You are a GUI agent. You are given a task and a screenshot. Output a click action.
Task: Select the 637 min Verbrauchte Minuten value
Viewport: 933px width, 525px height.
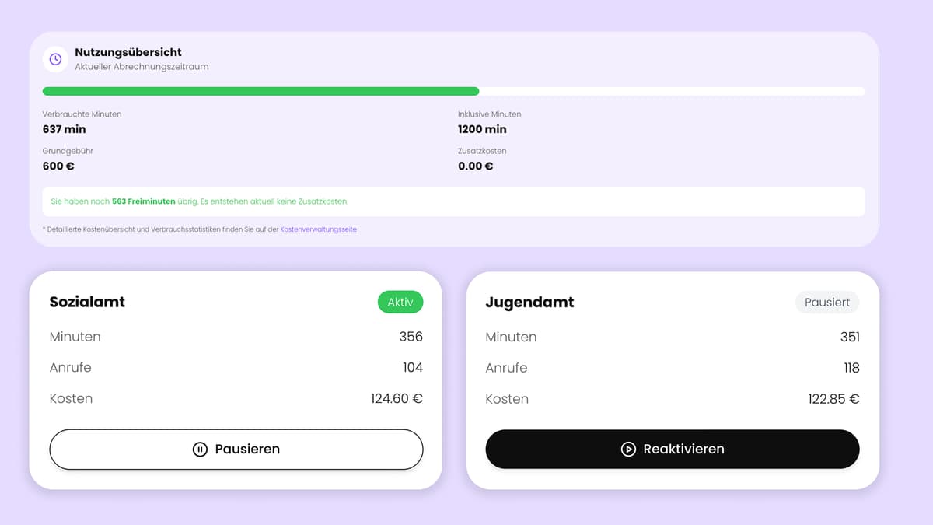pos(64,129)
